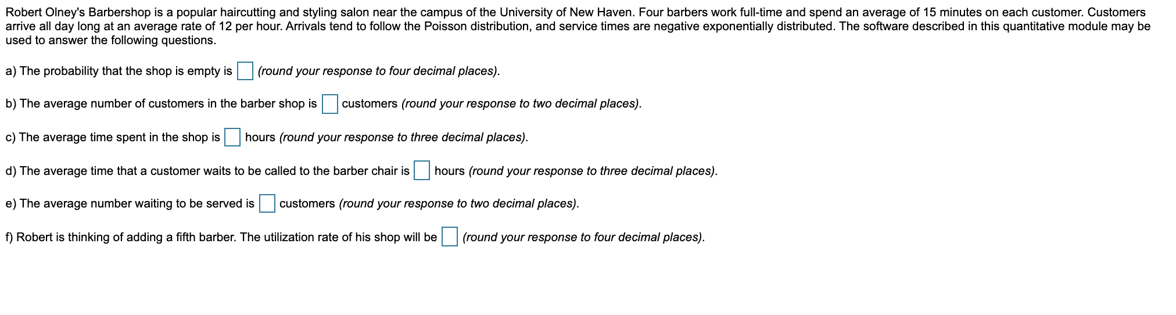Click the average number waiting answer box

tap(267, 204)
